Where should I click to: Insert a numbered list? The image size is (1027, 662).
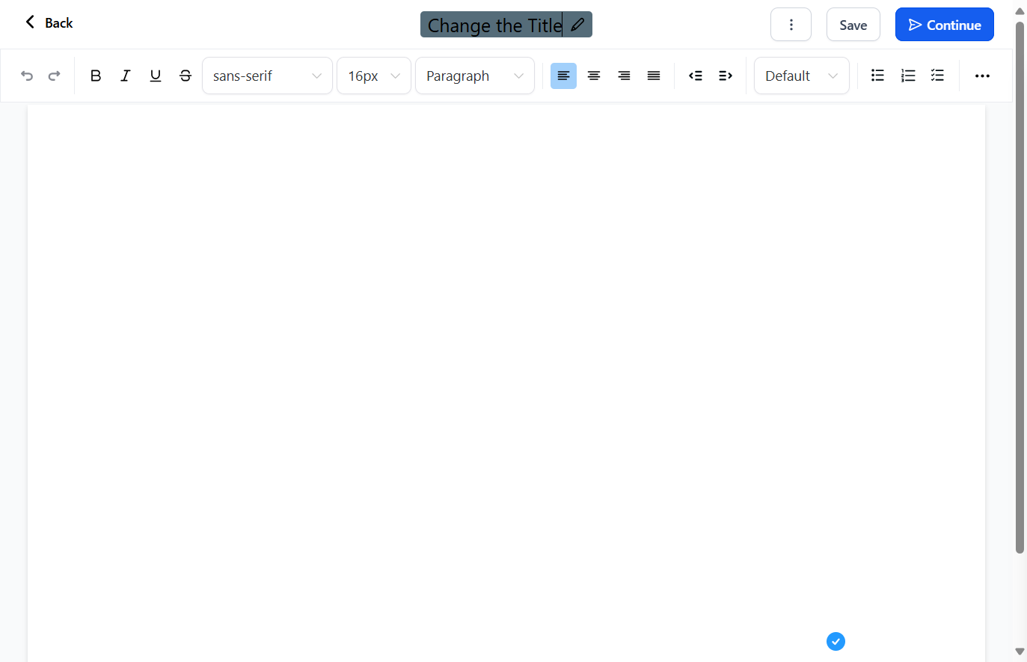908,76
